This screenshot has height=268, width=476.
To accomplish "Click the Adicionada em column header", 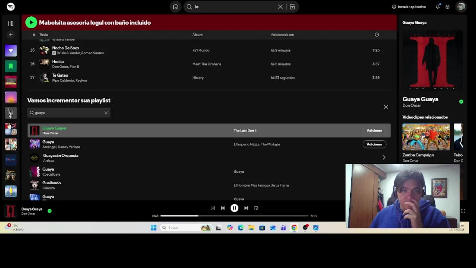I will point(282,35).
